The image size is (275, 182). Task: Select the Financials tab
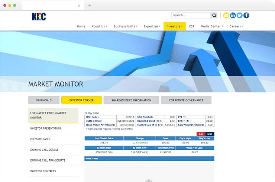click(x=43, y=100)
